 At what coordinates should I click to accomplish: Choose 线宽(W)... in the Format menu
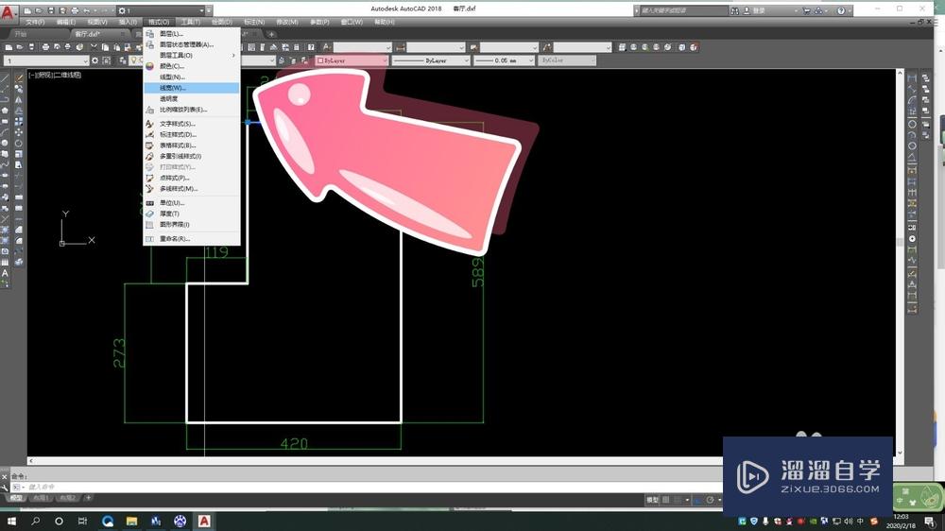[x=191, y=88]
